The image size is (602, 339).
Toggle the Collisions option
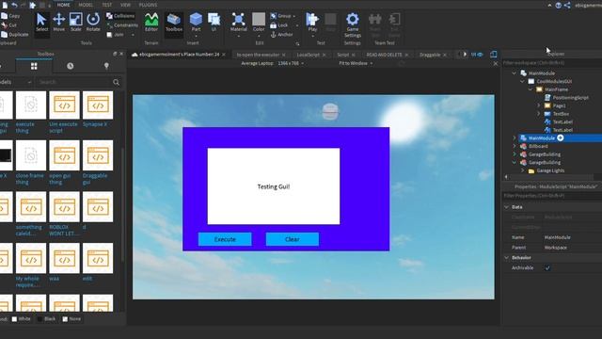click(x=120, y=16)
